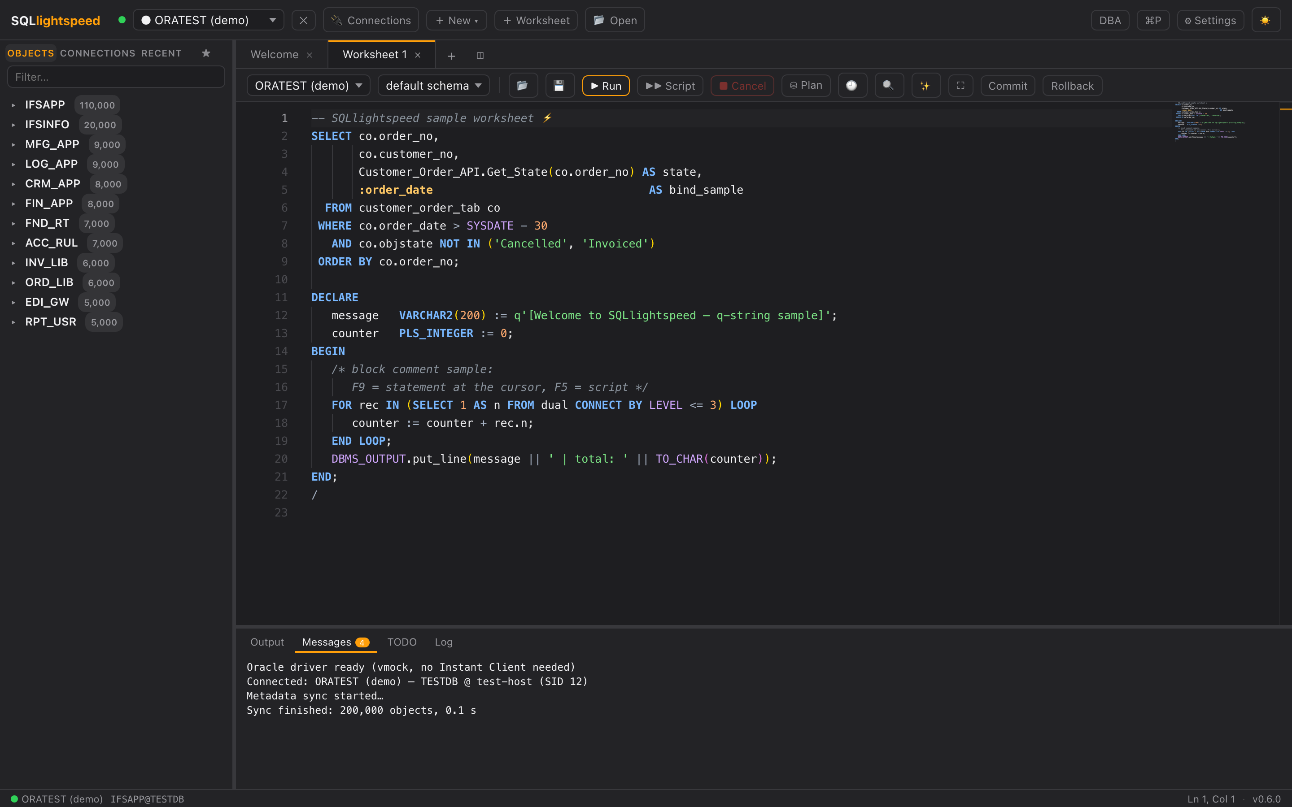
Task: Expand the FIN_APP schema node
Action: point(13,204)
